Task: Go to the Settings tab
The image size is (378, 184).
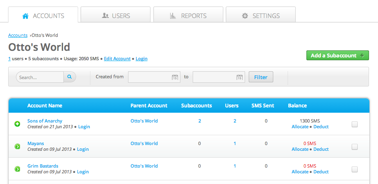Action: click(x=261, y=16)
